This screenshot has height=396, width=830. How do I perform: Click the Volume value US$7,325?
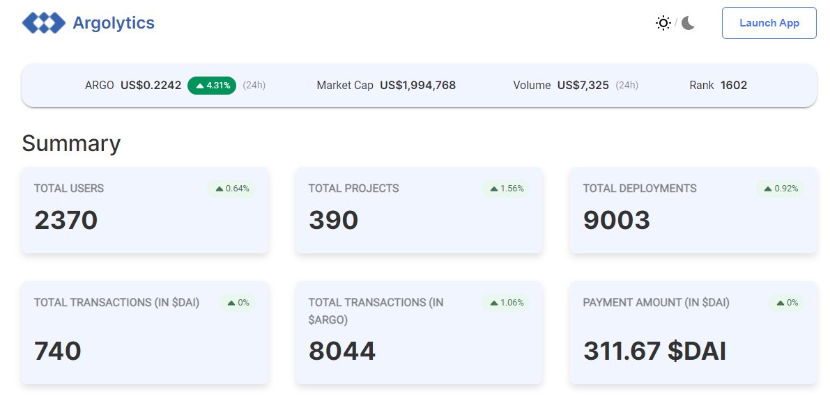click(x=583, y=85)
